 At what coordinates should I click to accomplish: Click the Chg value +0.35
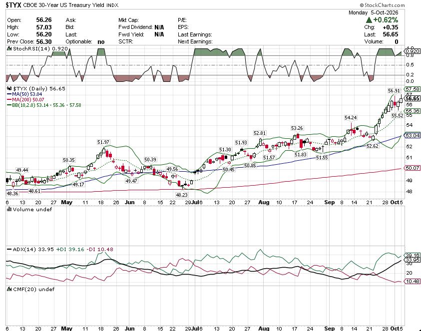click(x=391, y=27)
